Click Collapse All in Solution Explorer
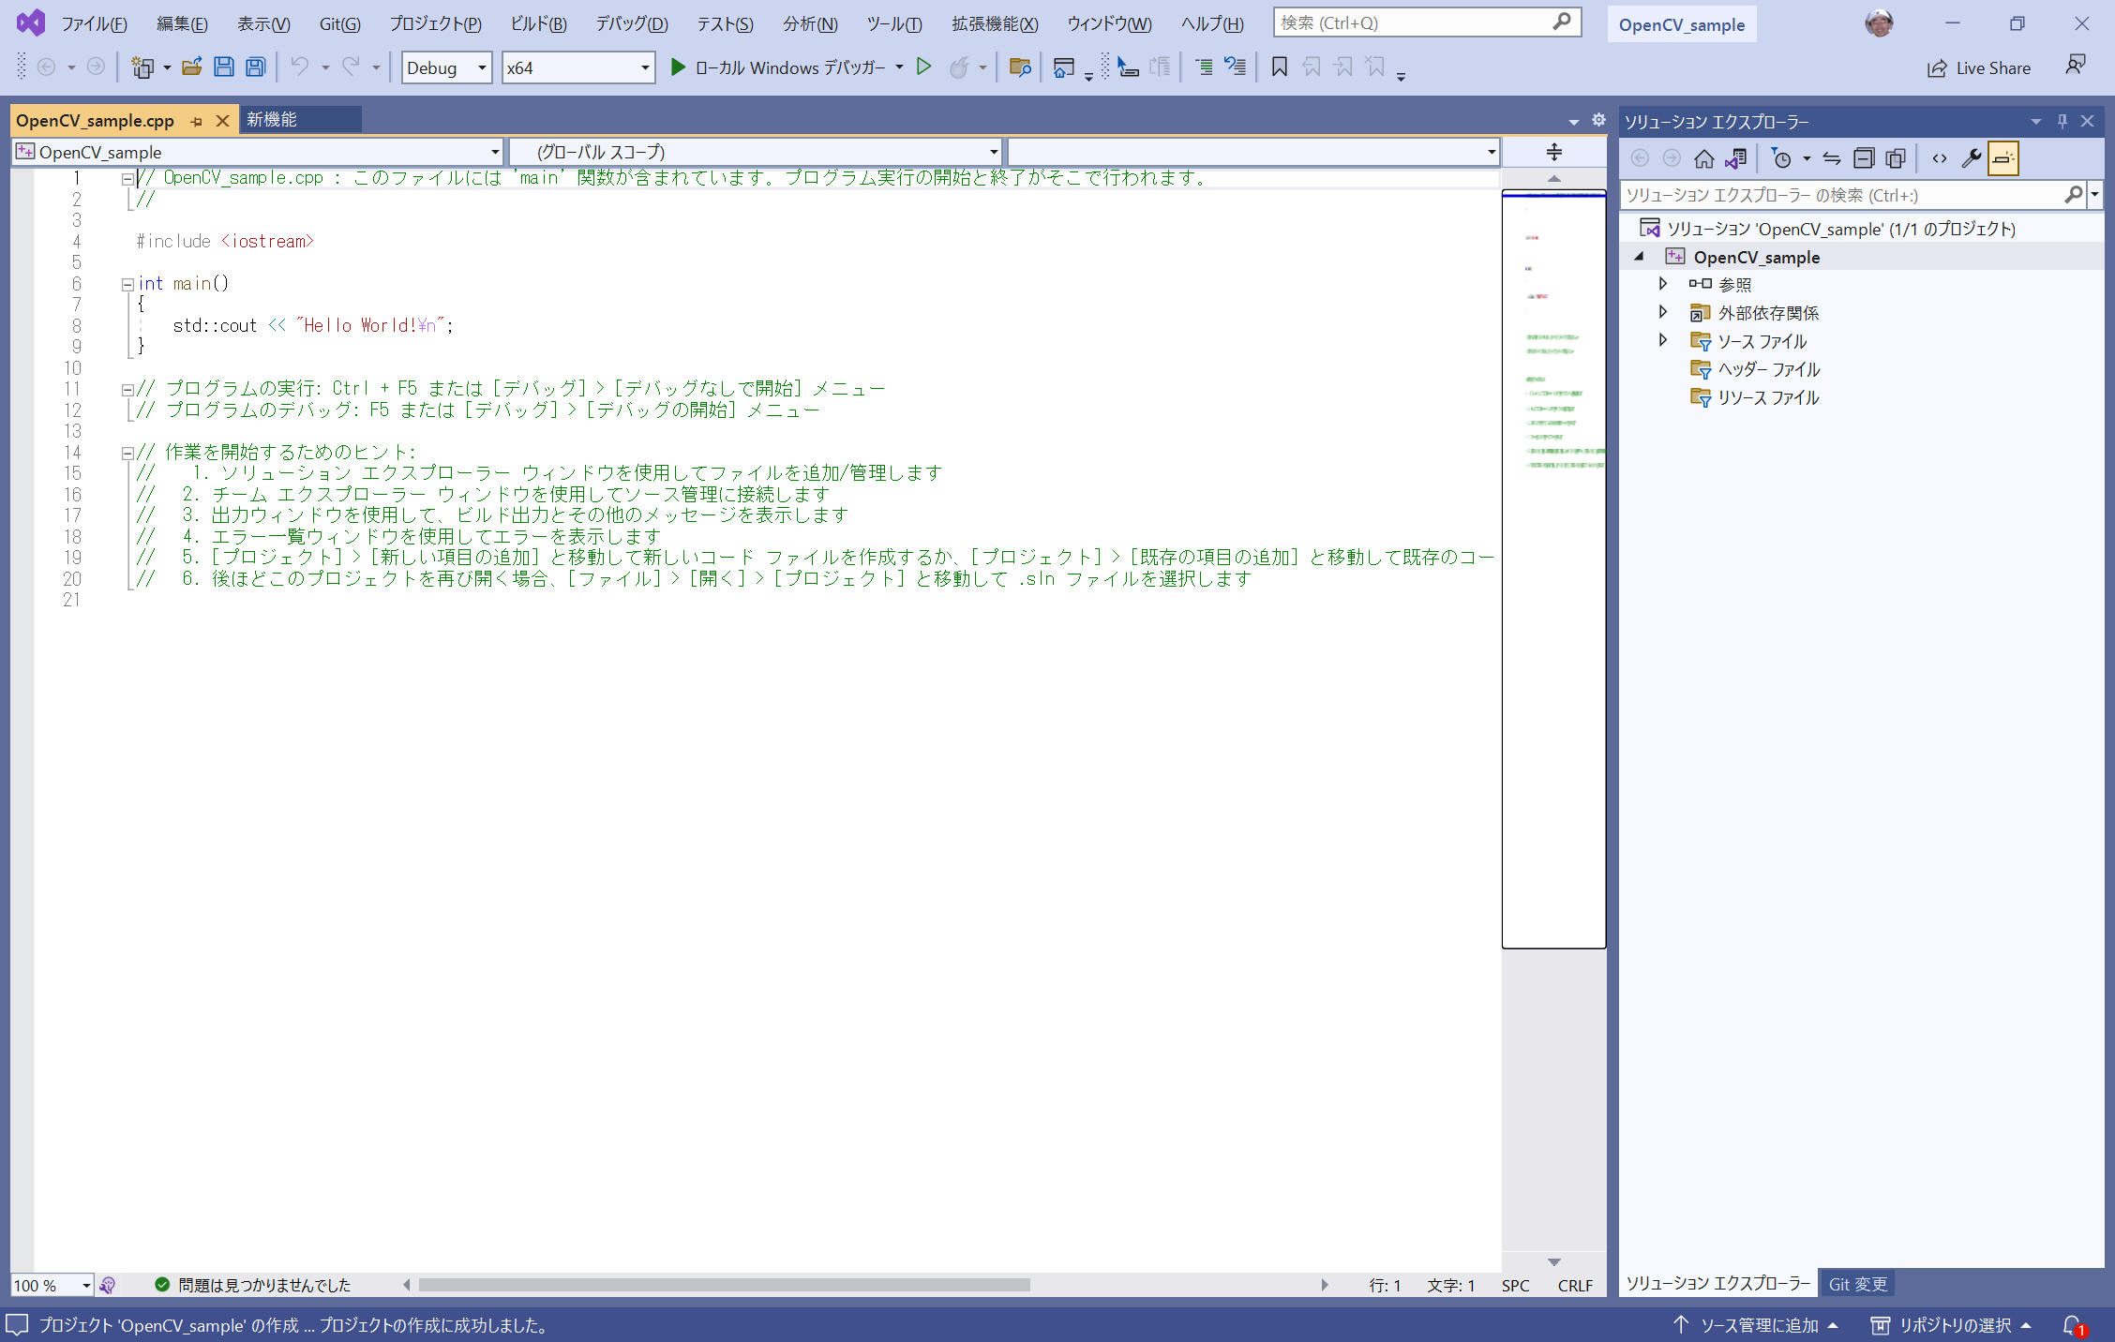The height and width of the screenshot is (1342, 2115). point(1864,158)
